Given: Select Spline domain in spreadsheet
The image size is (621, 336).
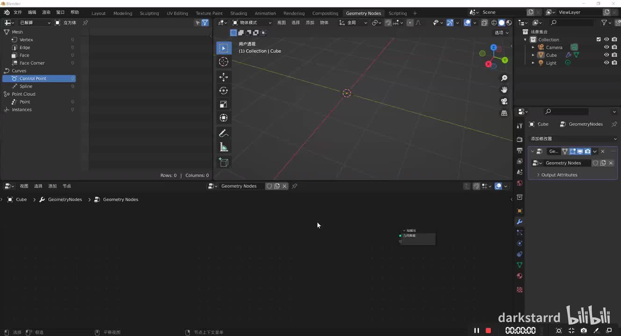Looking at the screenshot, I should point(26,86).
